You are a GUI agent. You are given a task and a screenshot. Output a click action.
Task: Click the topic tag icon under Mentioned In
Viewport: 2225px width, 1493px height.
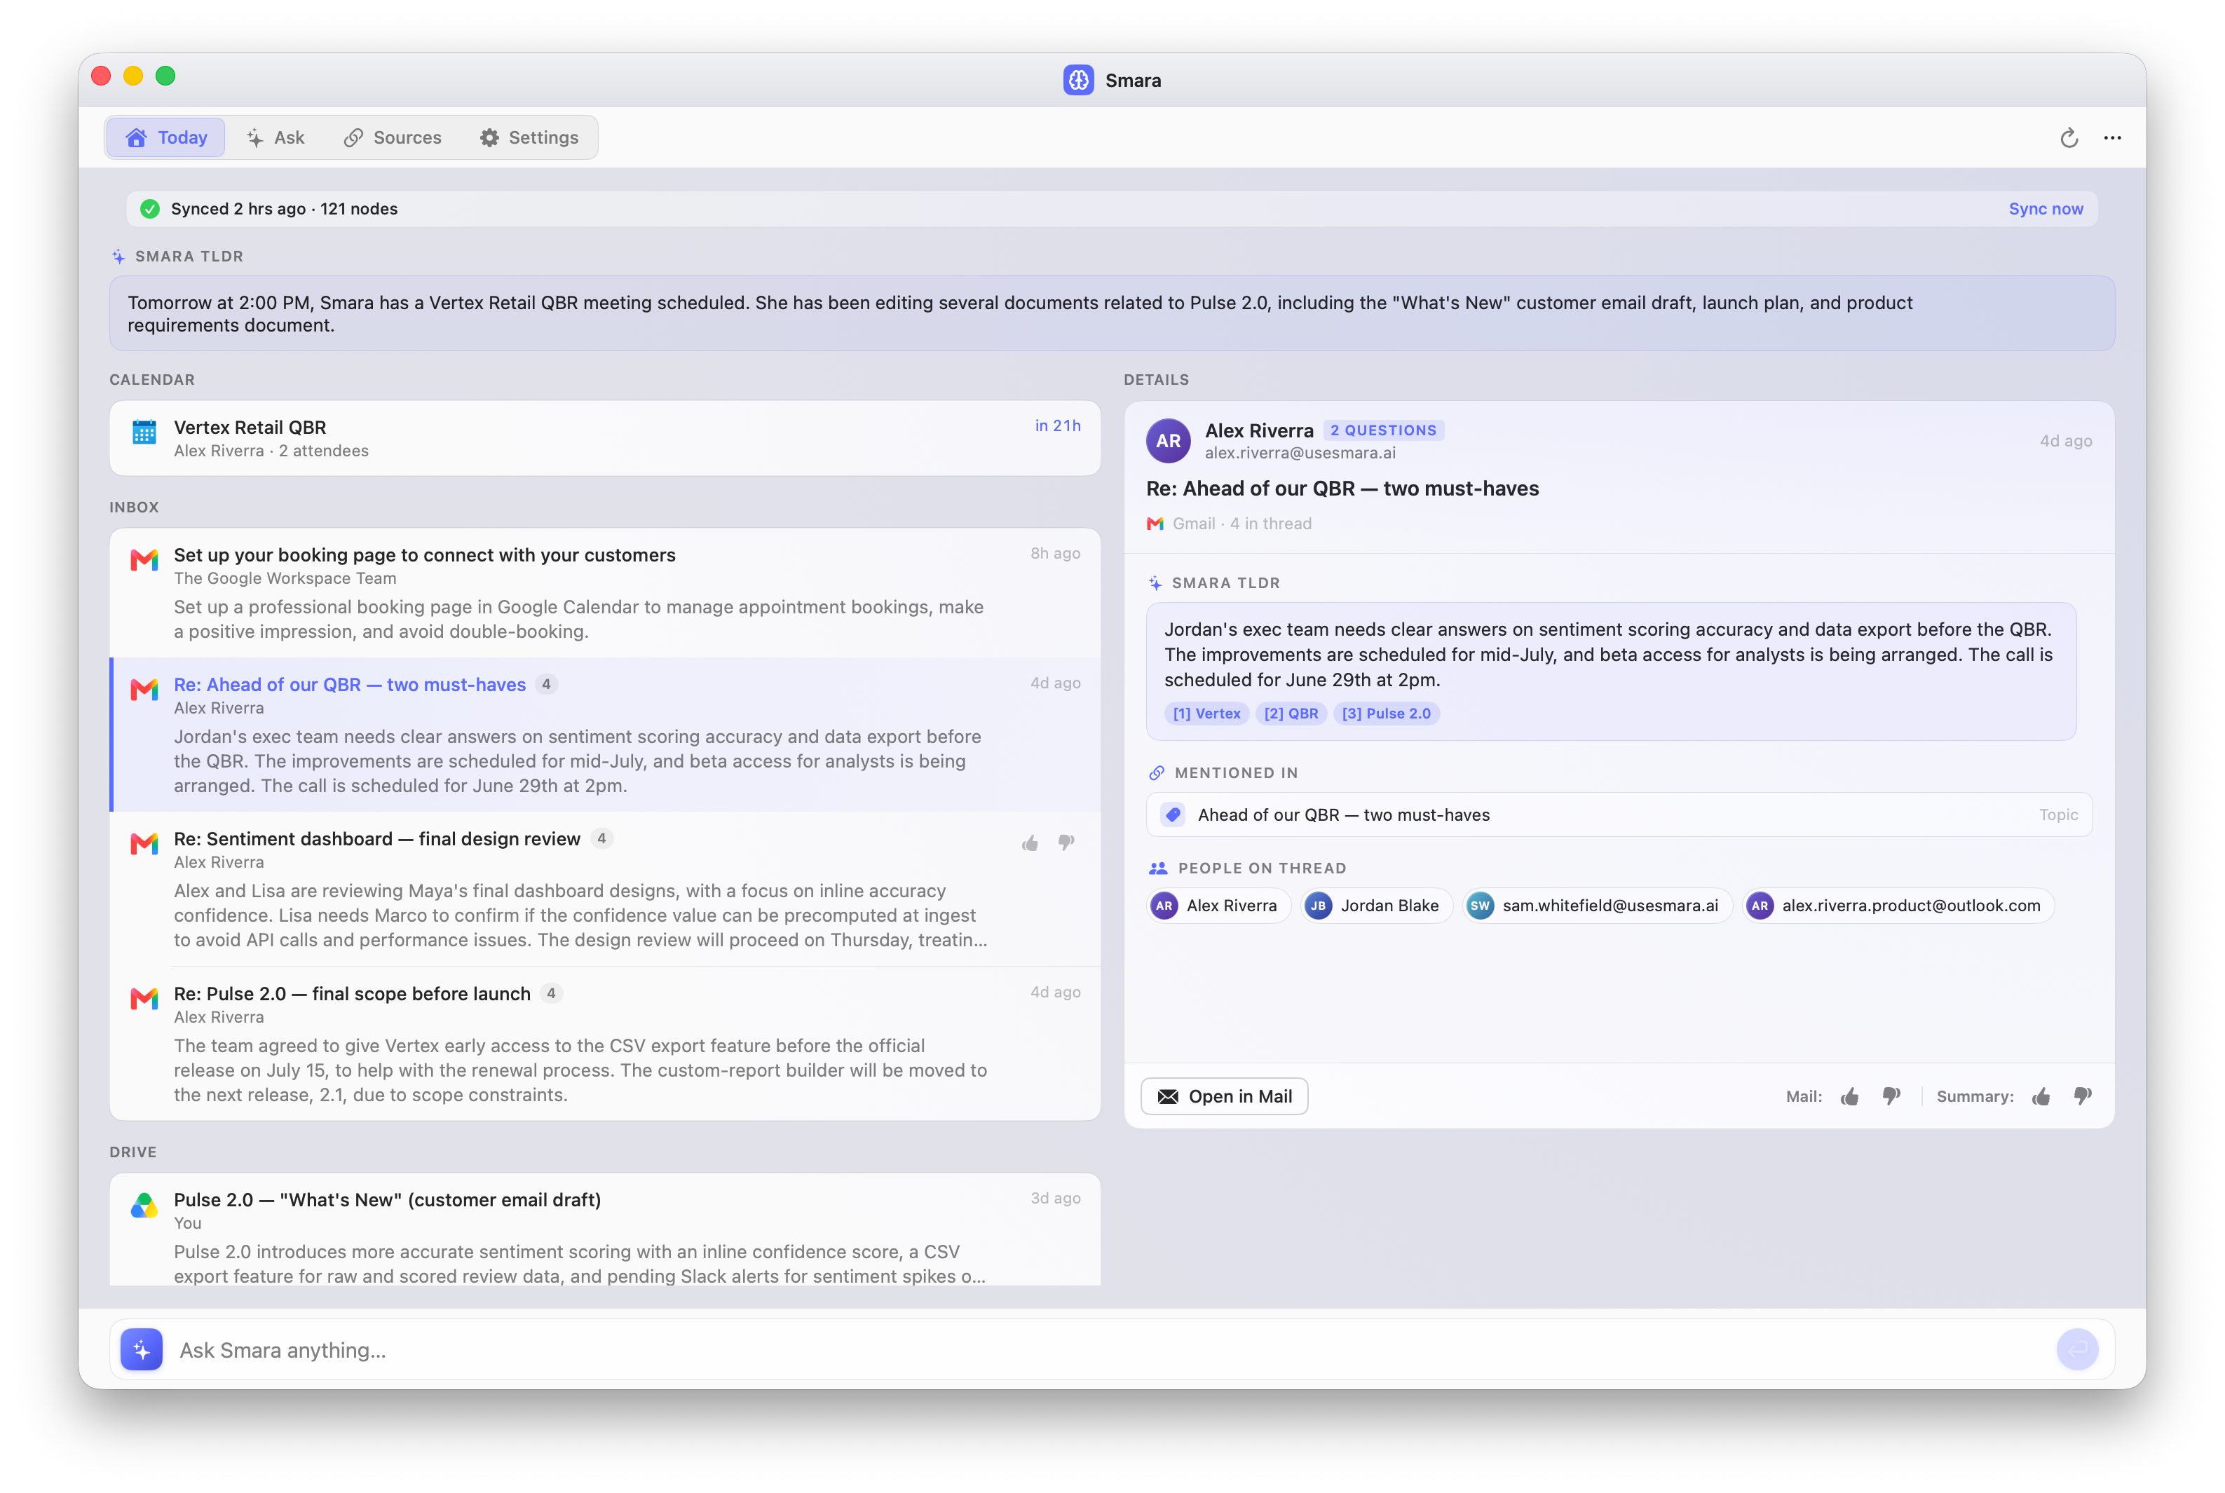(1173, 815)
